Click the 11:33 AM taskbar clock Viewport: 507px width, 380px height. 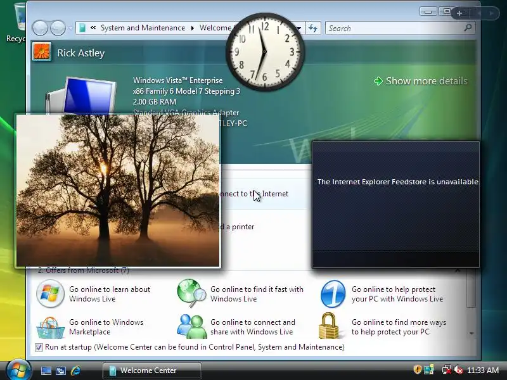483,370
